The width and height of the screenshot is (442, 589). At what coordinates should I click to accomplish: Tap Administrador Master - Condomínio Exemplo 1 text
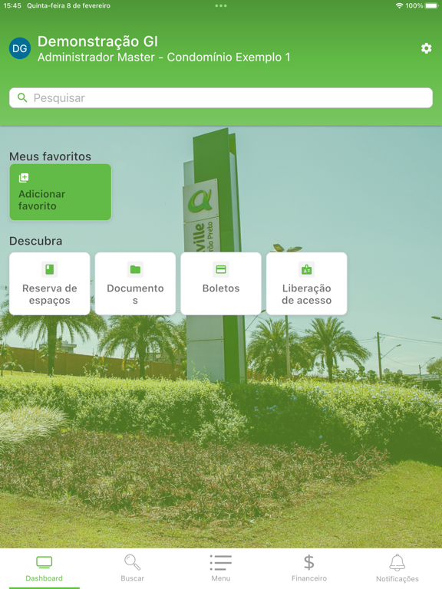[164, 57]
